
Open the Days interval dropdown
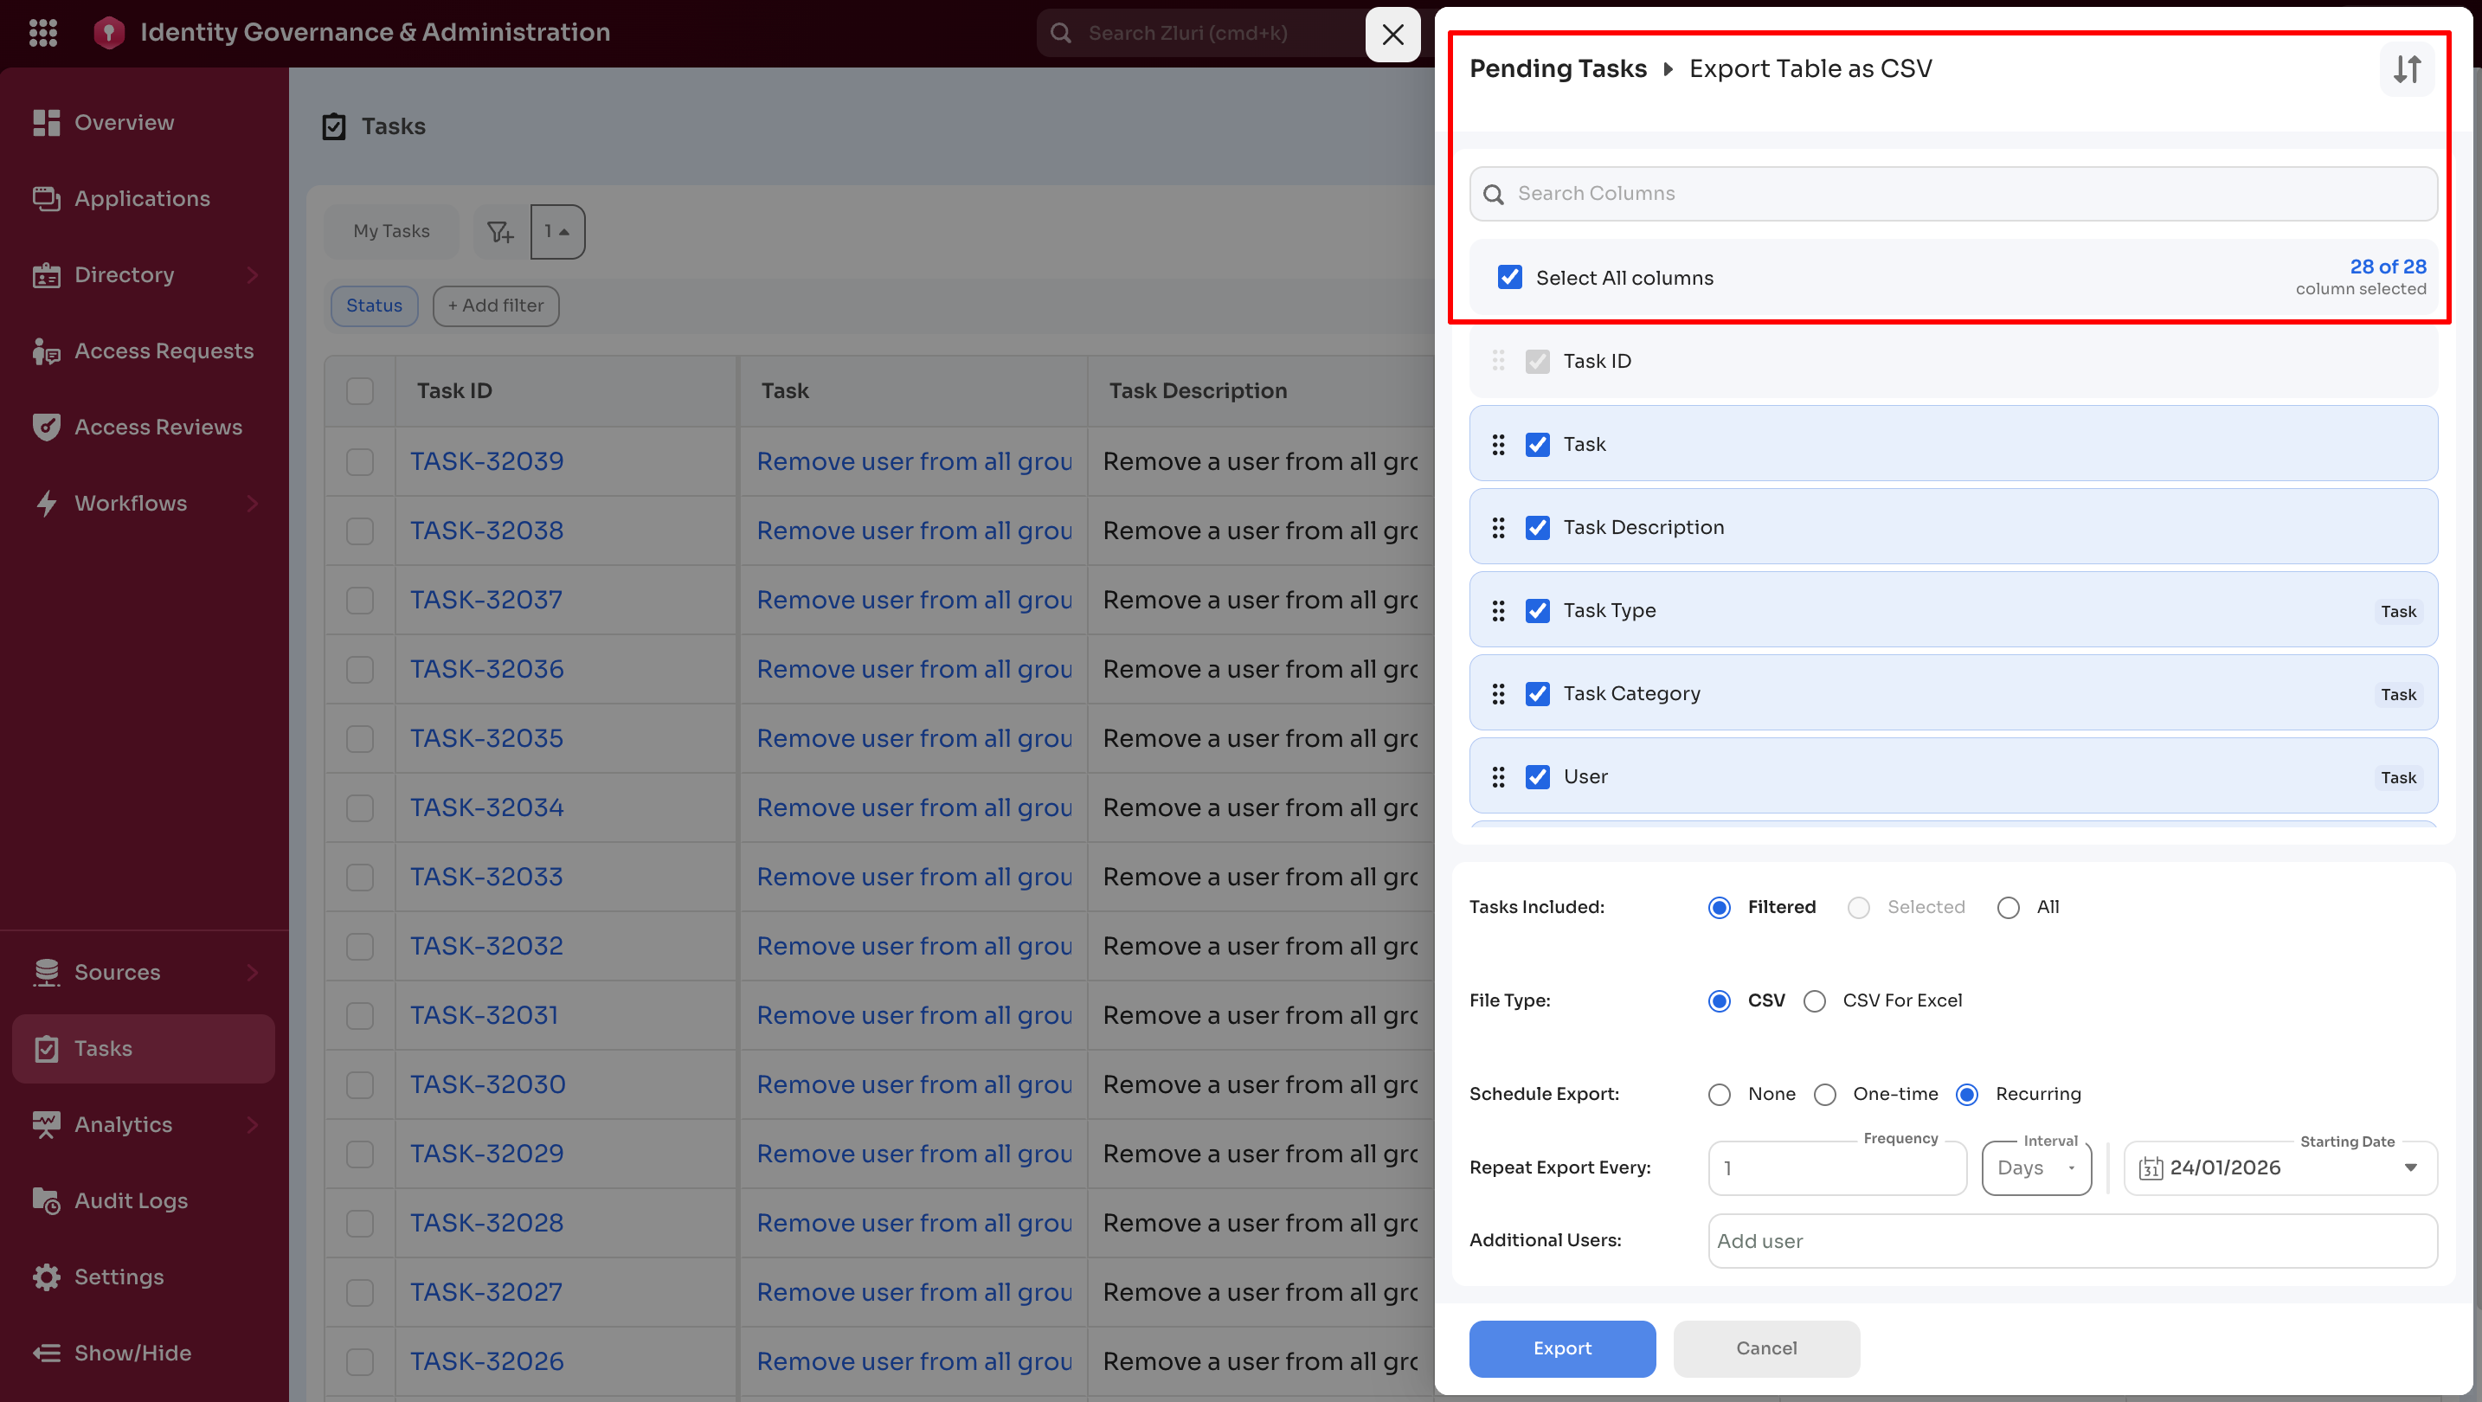[2036, 1167]
